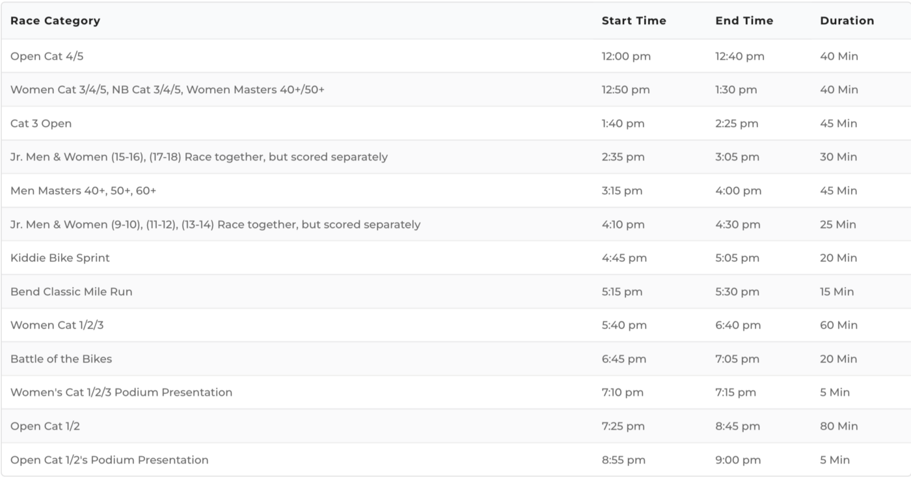Click the Kiddie Bike Sprint entry
Viewport: 911px width, 477px height.
60,258
